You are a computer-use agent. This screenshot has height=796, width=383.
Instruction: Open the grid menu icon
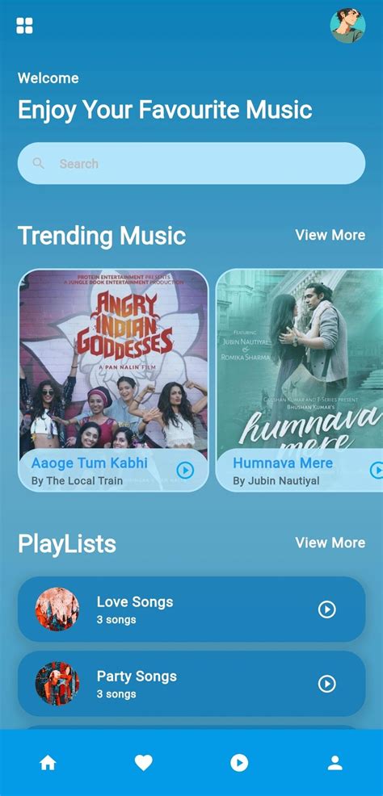coord(24,25)
